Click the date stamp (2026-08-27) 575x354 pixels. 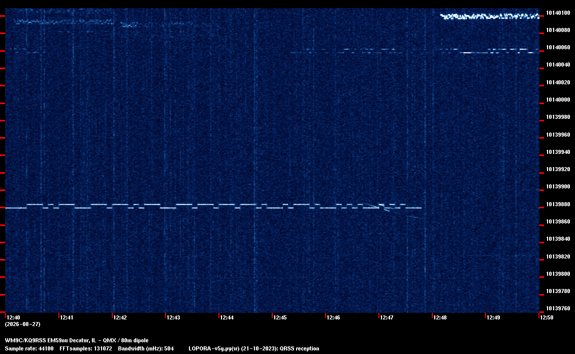point(23,324)
